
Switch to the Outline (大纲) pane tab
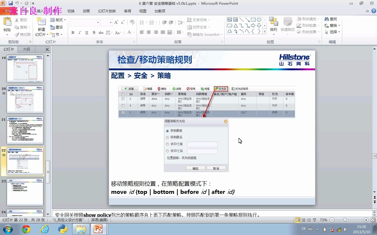click(x=27, y=49)
